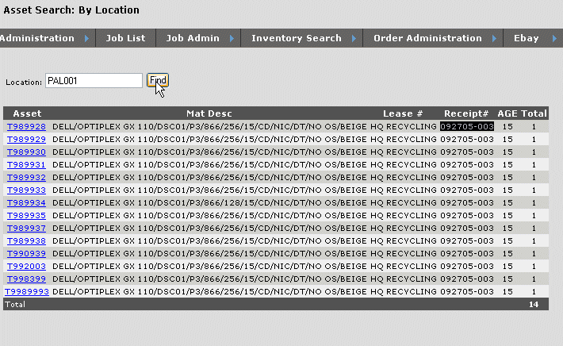Viewport: 563px width, 346px height.
Task: Open the Ebay menu
Action: tap(526, 38)
